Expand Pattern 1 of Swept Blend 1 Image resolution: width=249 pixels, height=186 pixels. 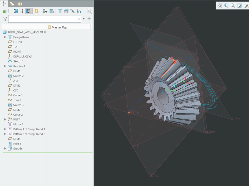[5, 129]
